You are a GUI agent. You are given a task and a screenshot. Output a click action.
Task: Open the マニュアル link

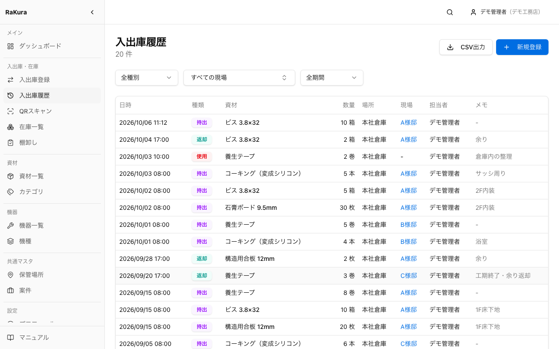pyautogui.click(x=52, y=338)
